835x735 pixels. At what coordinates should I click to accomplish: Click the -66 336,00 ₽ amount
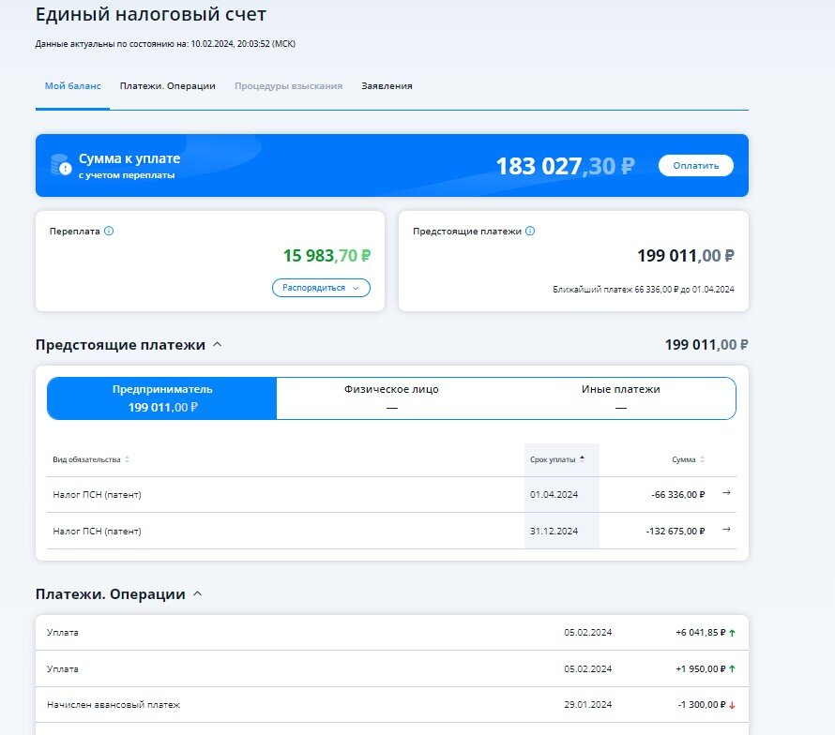pos(678,494)
